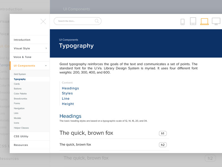
Task: Click the UI Components breadcrumb in banner
Action: (69, 40)
